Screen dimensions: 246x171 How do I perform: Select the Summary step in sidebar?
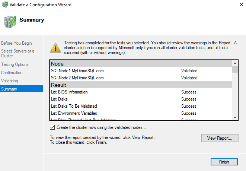point(21,89)
